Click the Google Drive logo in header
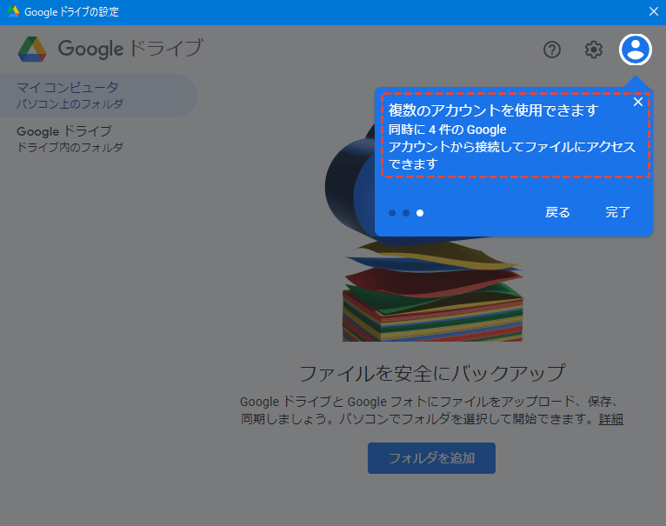 [x=32, y=49]
